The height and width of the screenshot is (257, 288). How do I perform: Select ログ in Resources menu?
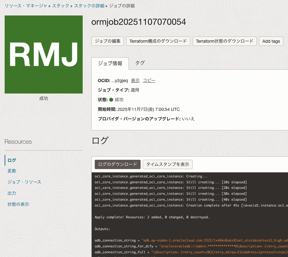tap(12, 160)
